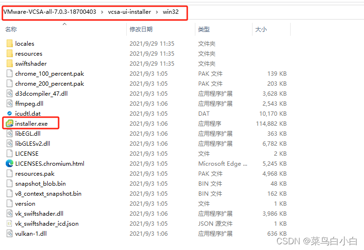Click the DAT type cell

coord(203,113)
